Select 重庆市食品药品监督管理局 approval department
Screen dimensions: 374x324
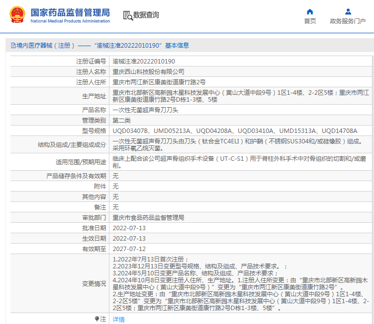pos(148,218)
